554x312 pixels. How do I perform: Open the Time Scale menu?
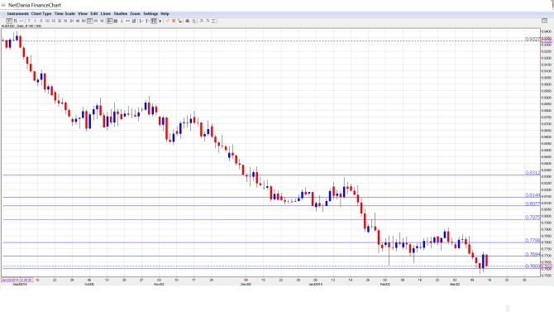point(64,13)
